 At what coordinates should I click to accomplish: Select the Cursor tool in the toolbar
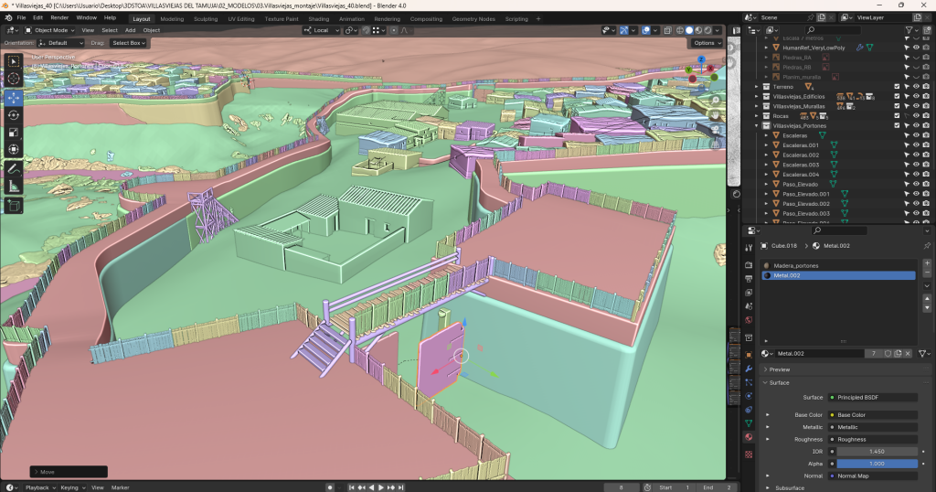click(14, 79)
